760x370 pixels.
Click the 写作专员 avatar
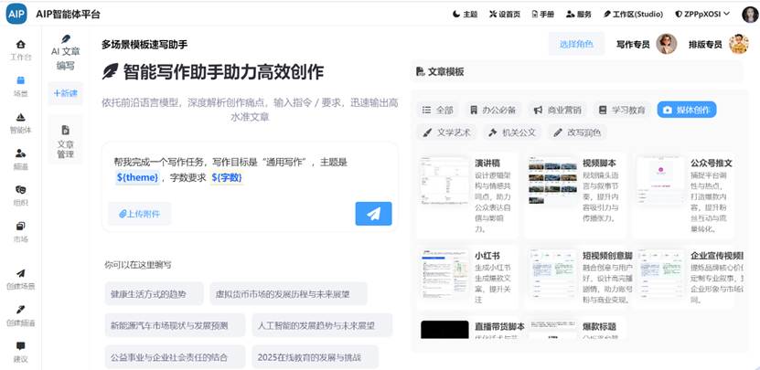[x=667, y=44]
